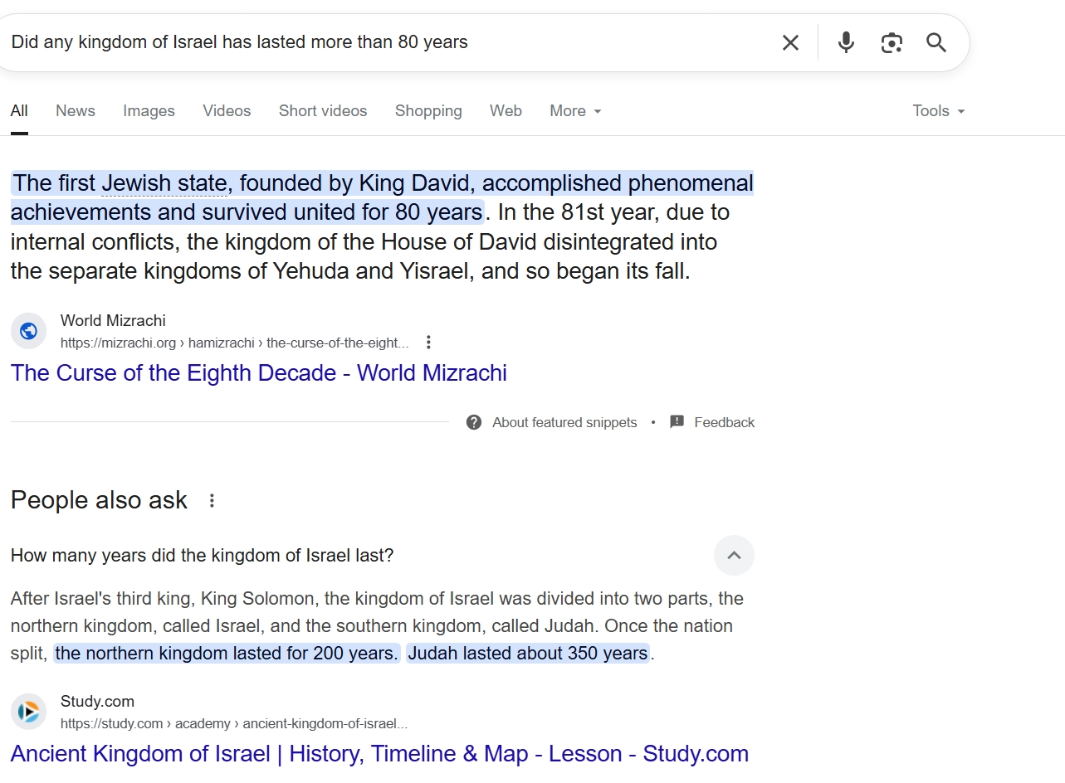The height and width of the screenshot is (783, 1065).
Task: Open People also ask options menu
Action: [213, 501]
